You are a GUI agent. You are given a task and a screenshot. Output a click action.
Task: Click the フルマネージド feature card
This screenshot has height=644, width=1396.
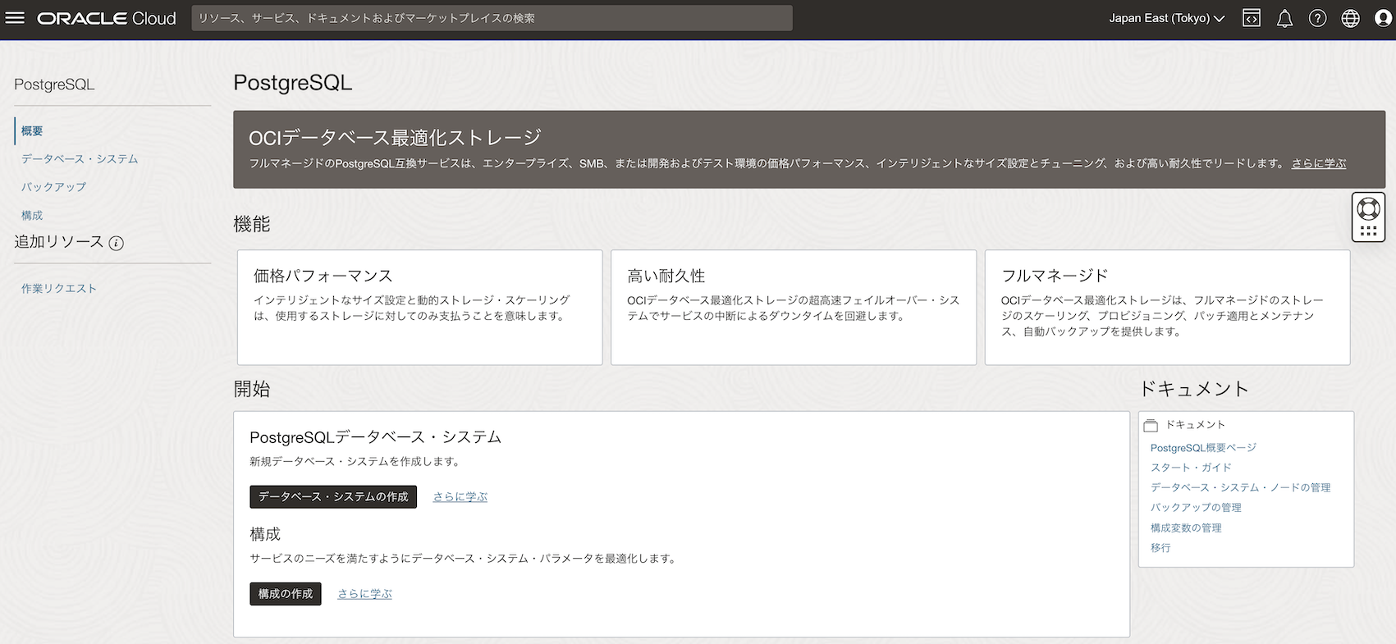[1167, 308]
